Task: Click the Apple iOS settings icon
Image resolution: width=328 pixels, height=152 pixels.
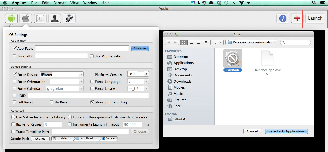Action: tap(26, 19)
